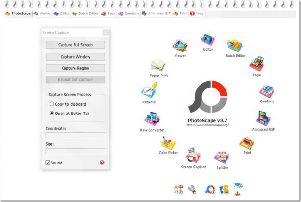
Task: Switch to the Editor tab
Action: click(x=62, y=13)
